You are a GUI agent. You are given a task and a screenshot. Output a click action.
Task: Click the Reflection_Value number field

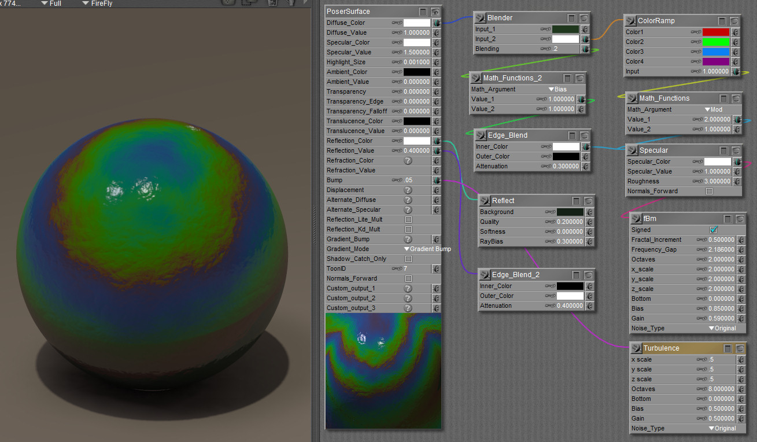pyautogui.click(x=417, y=151)
